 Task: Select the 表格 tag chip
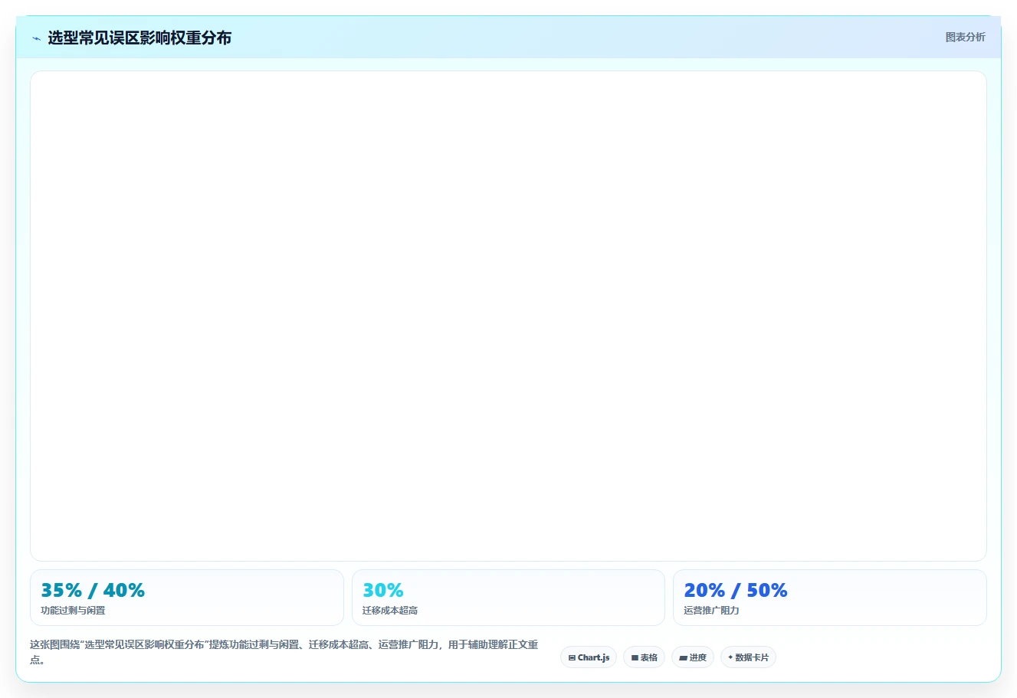tap(644, 657)
